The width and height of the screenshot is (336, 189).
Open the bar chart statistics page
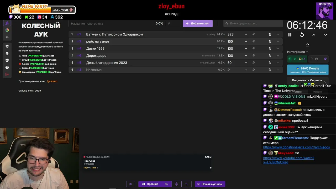click(7, 37)
